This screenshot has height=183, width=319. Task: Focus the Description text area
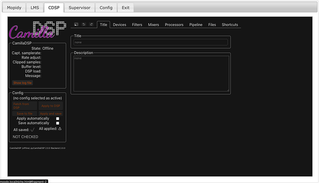(x=151, y=74)
